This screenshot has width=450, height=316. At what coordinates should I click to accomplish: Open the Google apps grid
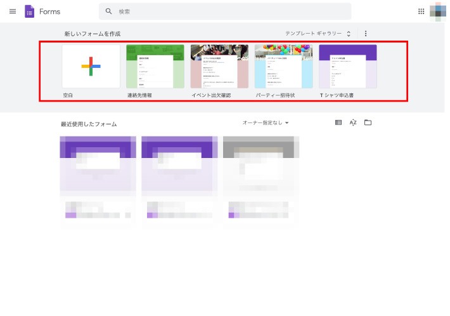pos(421,11)
